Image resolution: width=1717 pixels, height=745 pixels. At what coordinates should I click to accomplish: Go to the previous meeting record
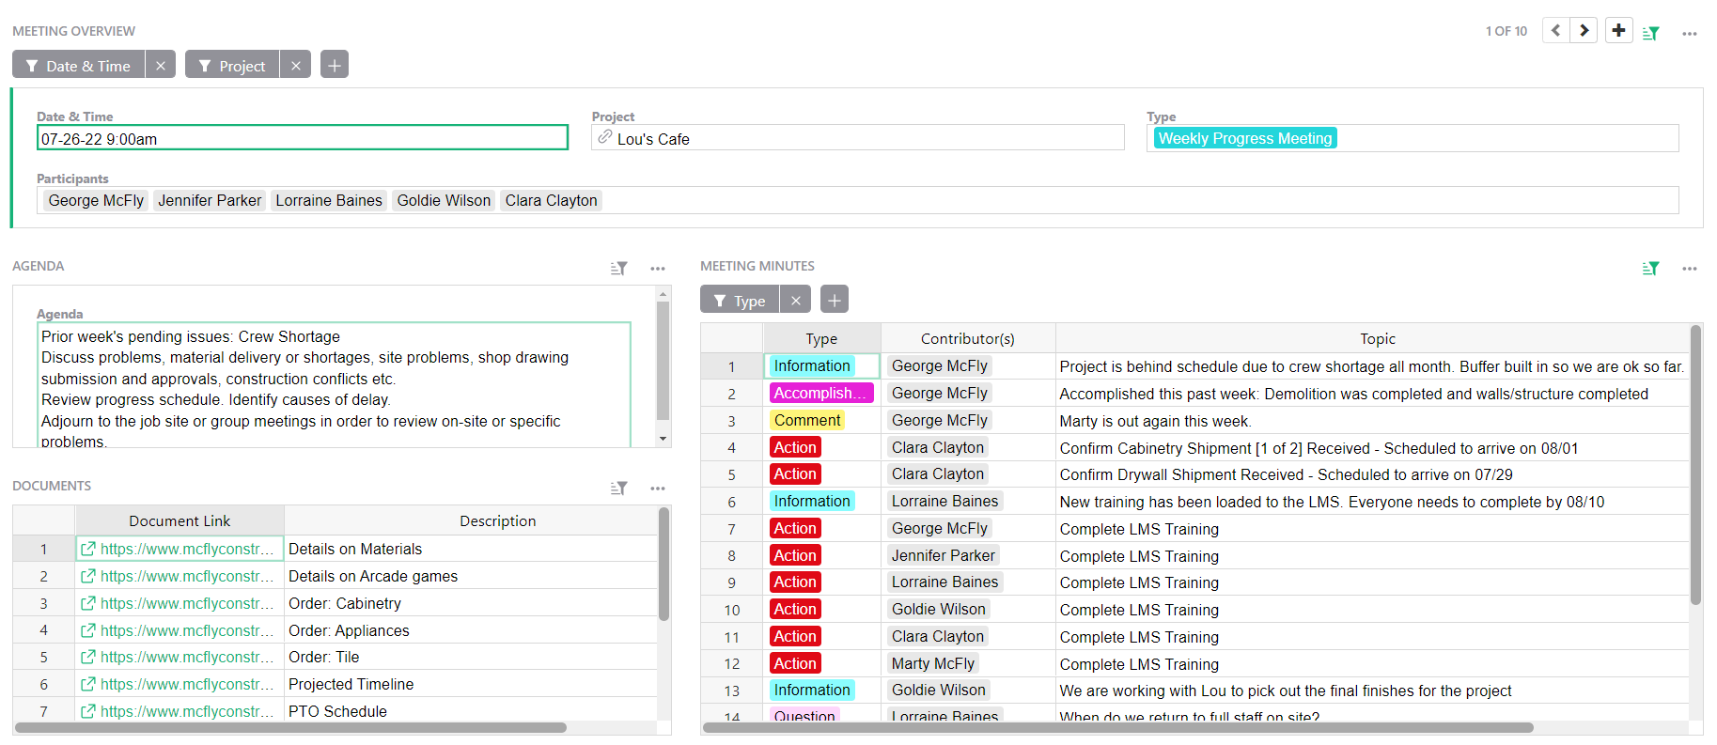1556,31
